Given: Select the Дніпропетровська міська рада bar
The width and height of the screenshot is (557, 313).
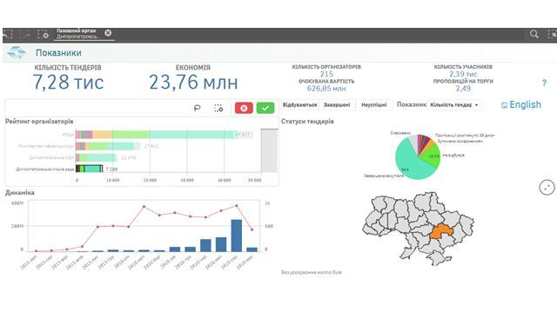Looking at the screenshot, I should [x=89, y=169].
